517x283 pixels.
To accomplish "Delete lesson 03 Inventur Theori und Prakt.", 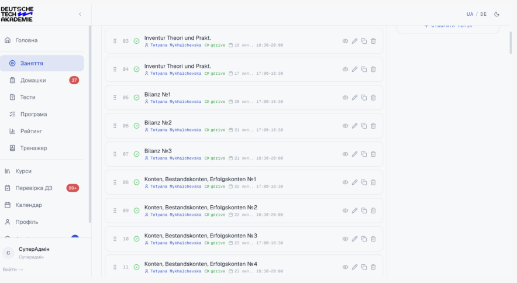I will (373, 42).
